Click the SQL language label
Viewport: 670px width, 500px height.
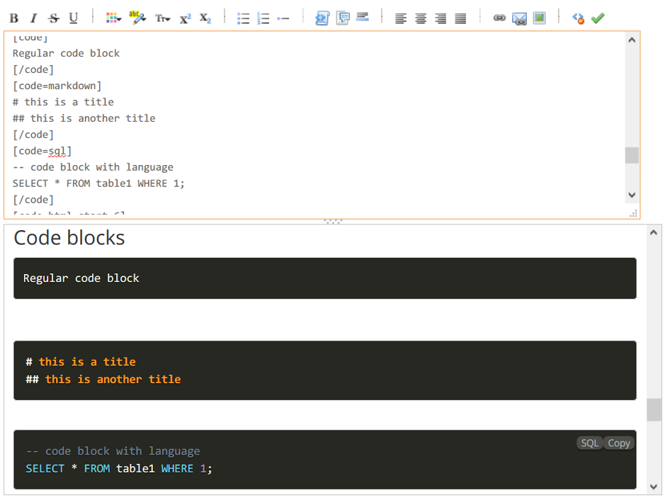tap(589, 443)
